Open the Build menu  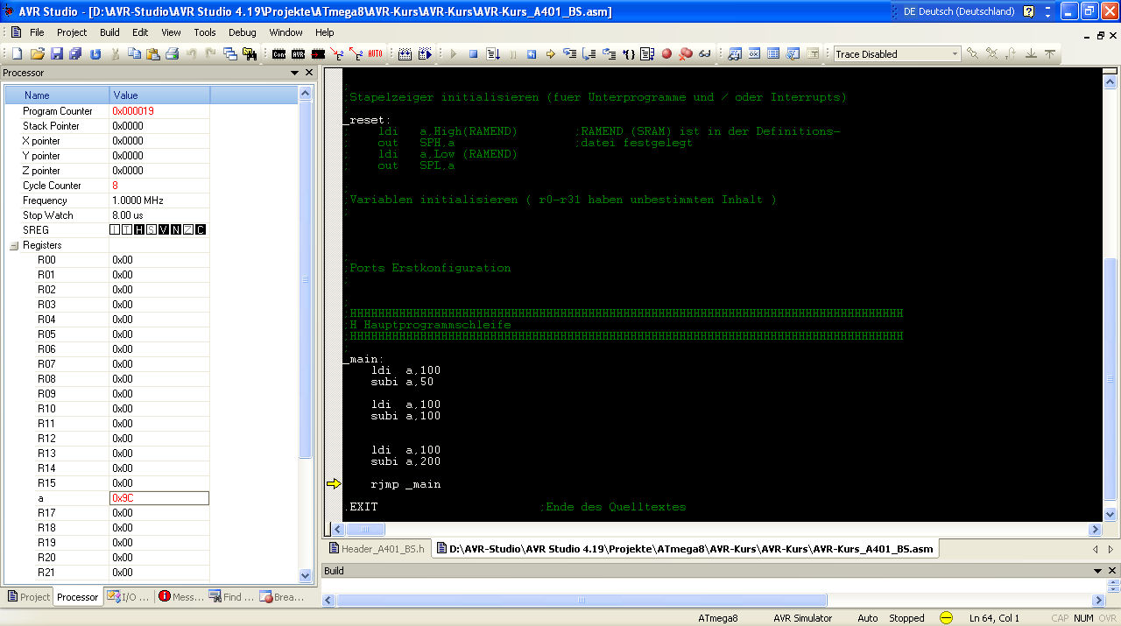pos(109,32)
